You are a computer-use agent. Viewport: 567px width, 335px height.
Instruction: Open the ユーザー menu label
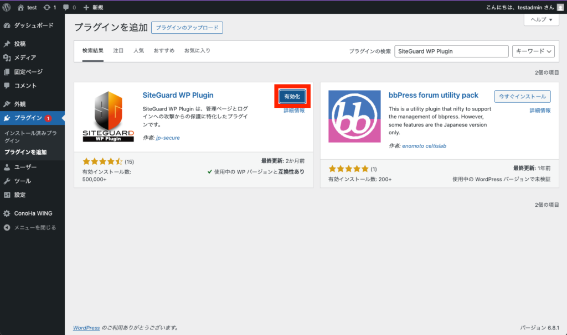coord(25,167)
